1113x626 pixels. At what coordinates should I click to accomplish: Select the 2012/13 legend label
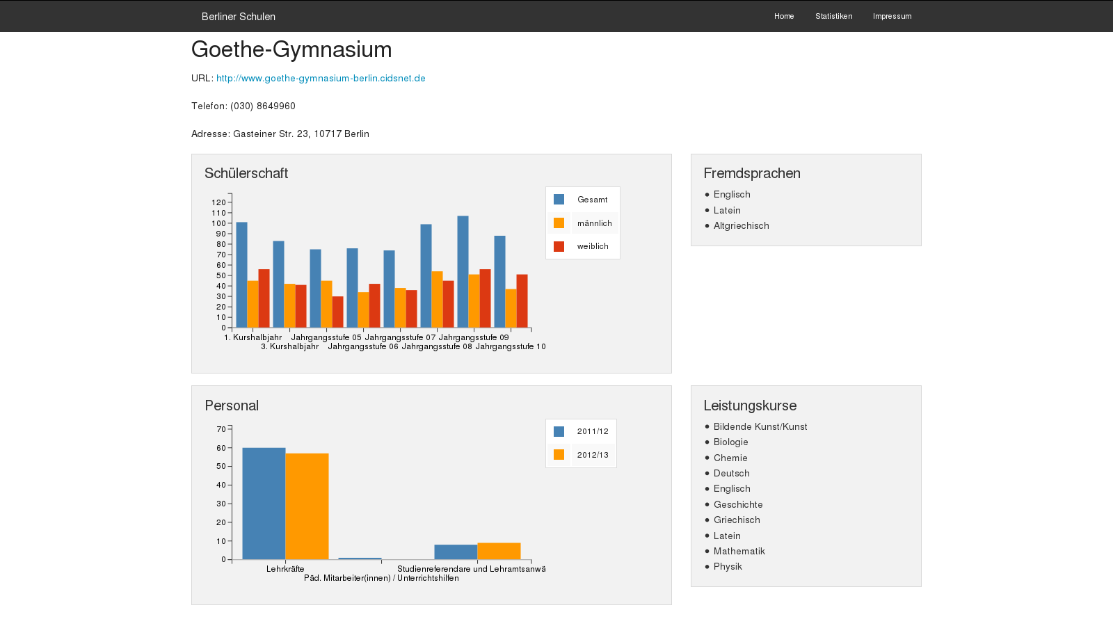[593, 455]
